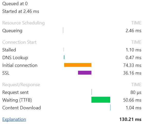Click the teal DNS Lookup marker
The height and width of the screenshot is (124, 146).
[64, 57]
